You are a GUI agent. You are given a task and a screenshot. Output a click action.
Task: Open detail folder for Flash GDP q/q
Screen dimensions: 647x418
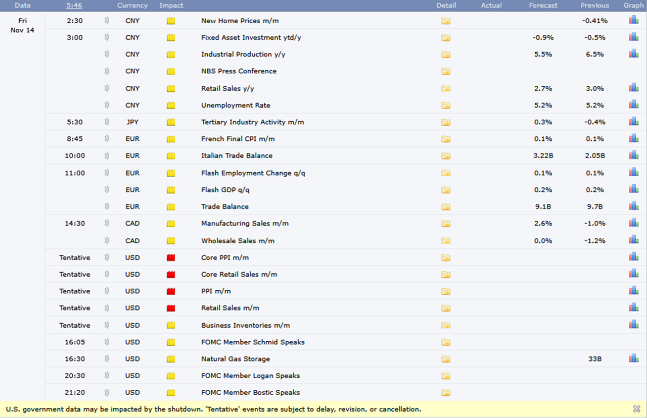click(445, 190)
